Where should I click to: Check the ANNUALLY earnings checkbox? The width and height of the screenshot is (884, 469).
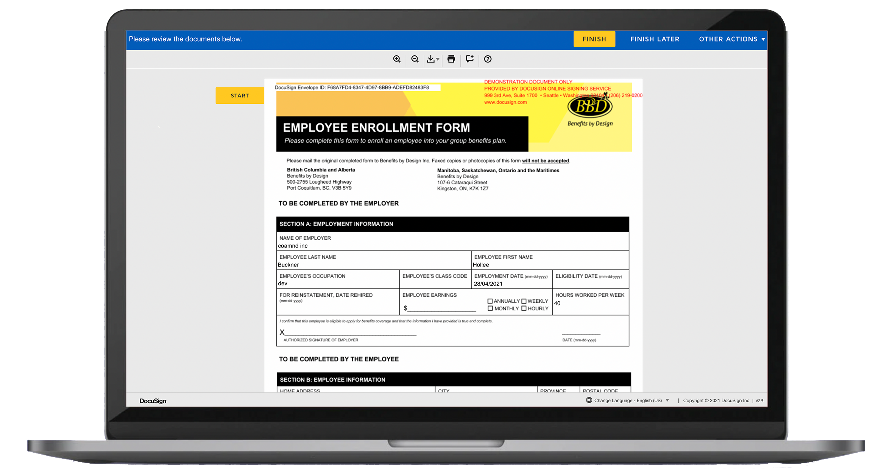[490, 301]
